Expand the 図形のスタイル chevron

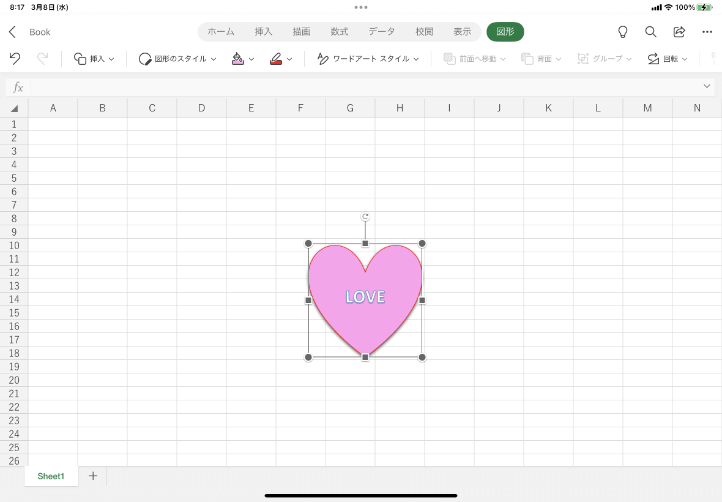pos(214,59)
